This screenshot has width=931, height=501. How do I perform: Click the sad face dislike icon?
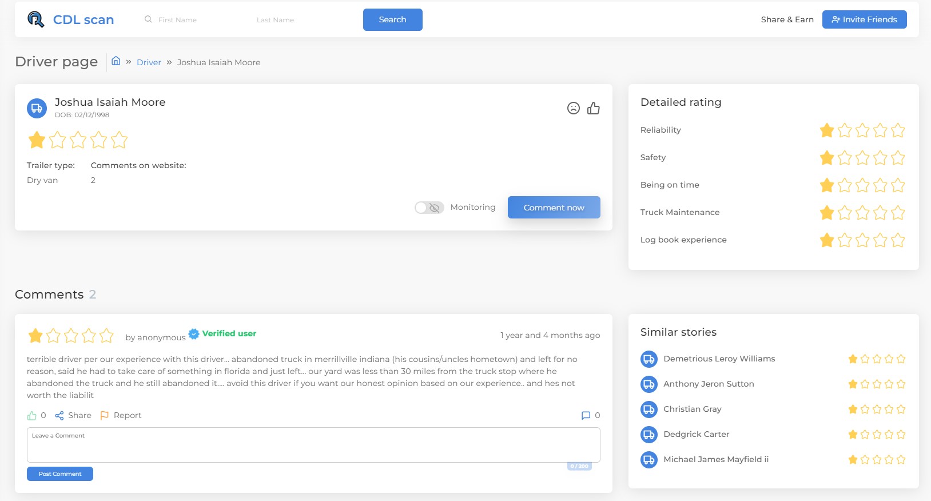(x=573, y=108)
